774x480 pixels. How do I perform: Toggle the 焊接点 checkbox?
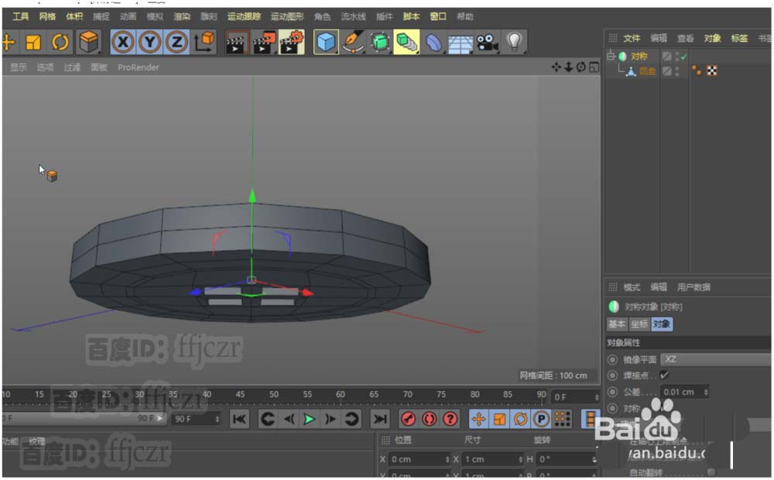[664, 375]
